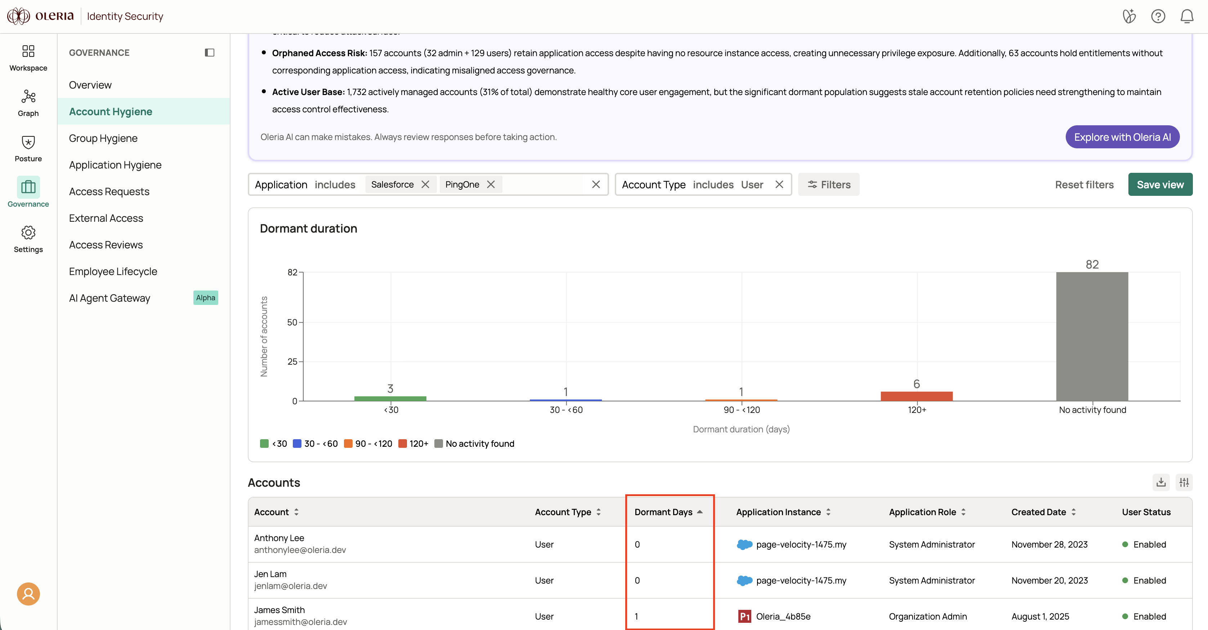Remove the PingOne filter chip
Image resolution: width=1208 pixels, height=630 pixels.
(491, 185)
